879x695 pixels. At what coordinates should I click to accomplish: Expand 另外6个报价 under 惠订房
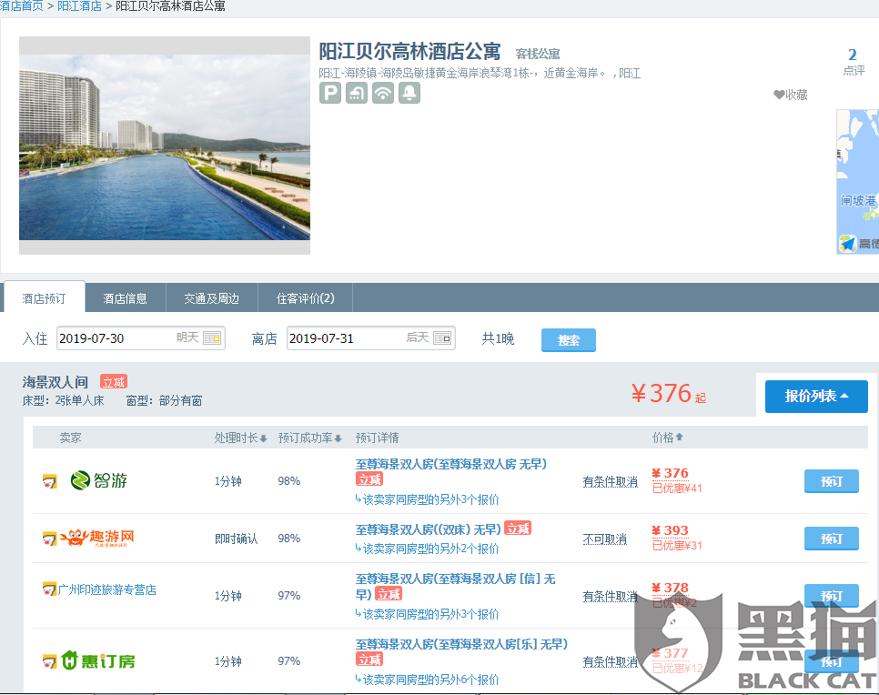pyautogui.click(x=427, y=680)
